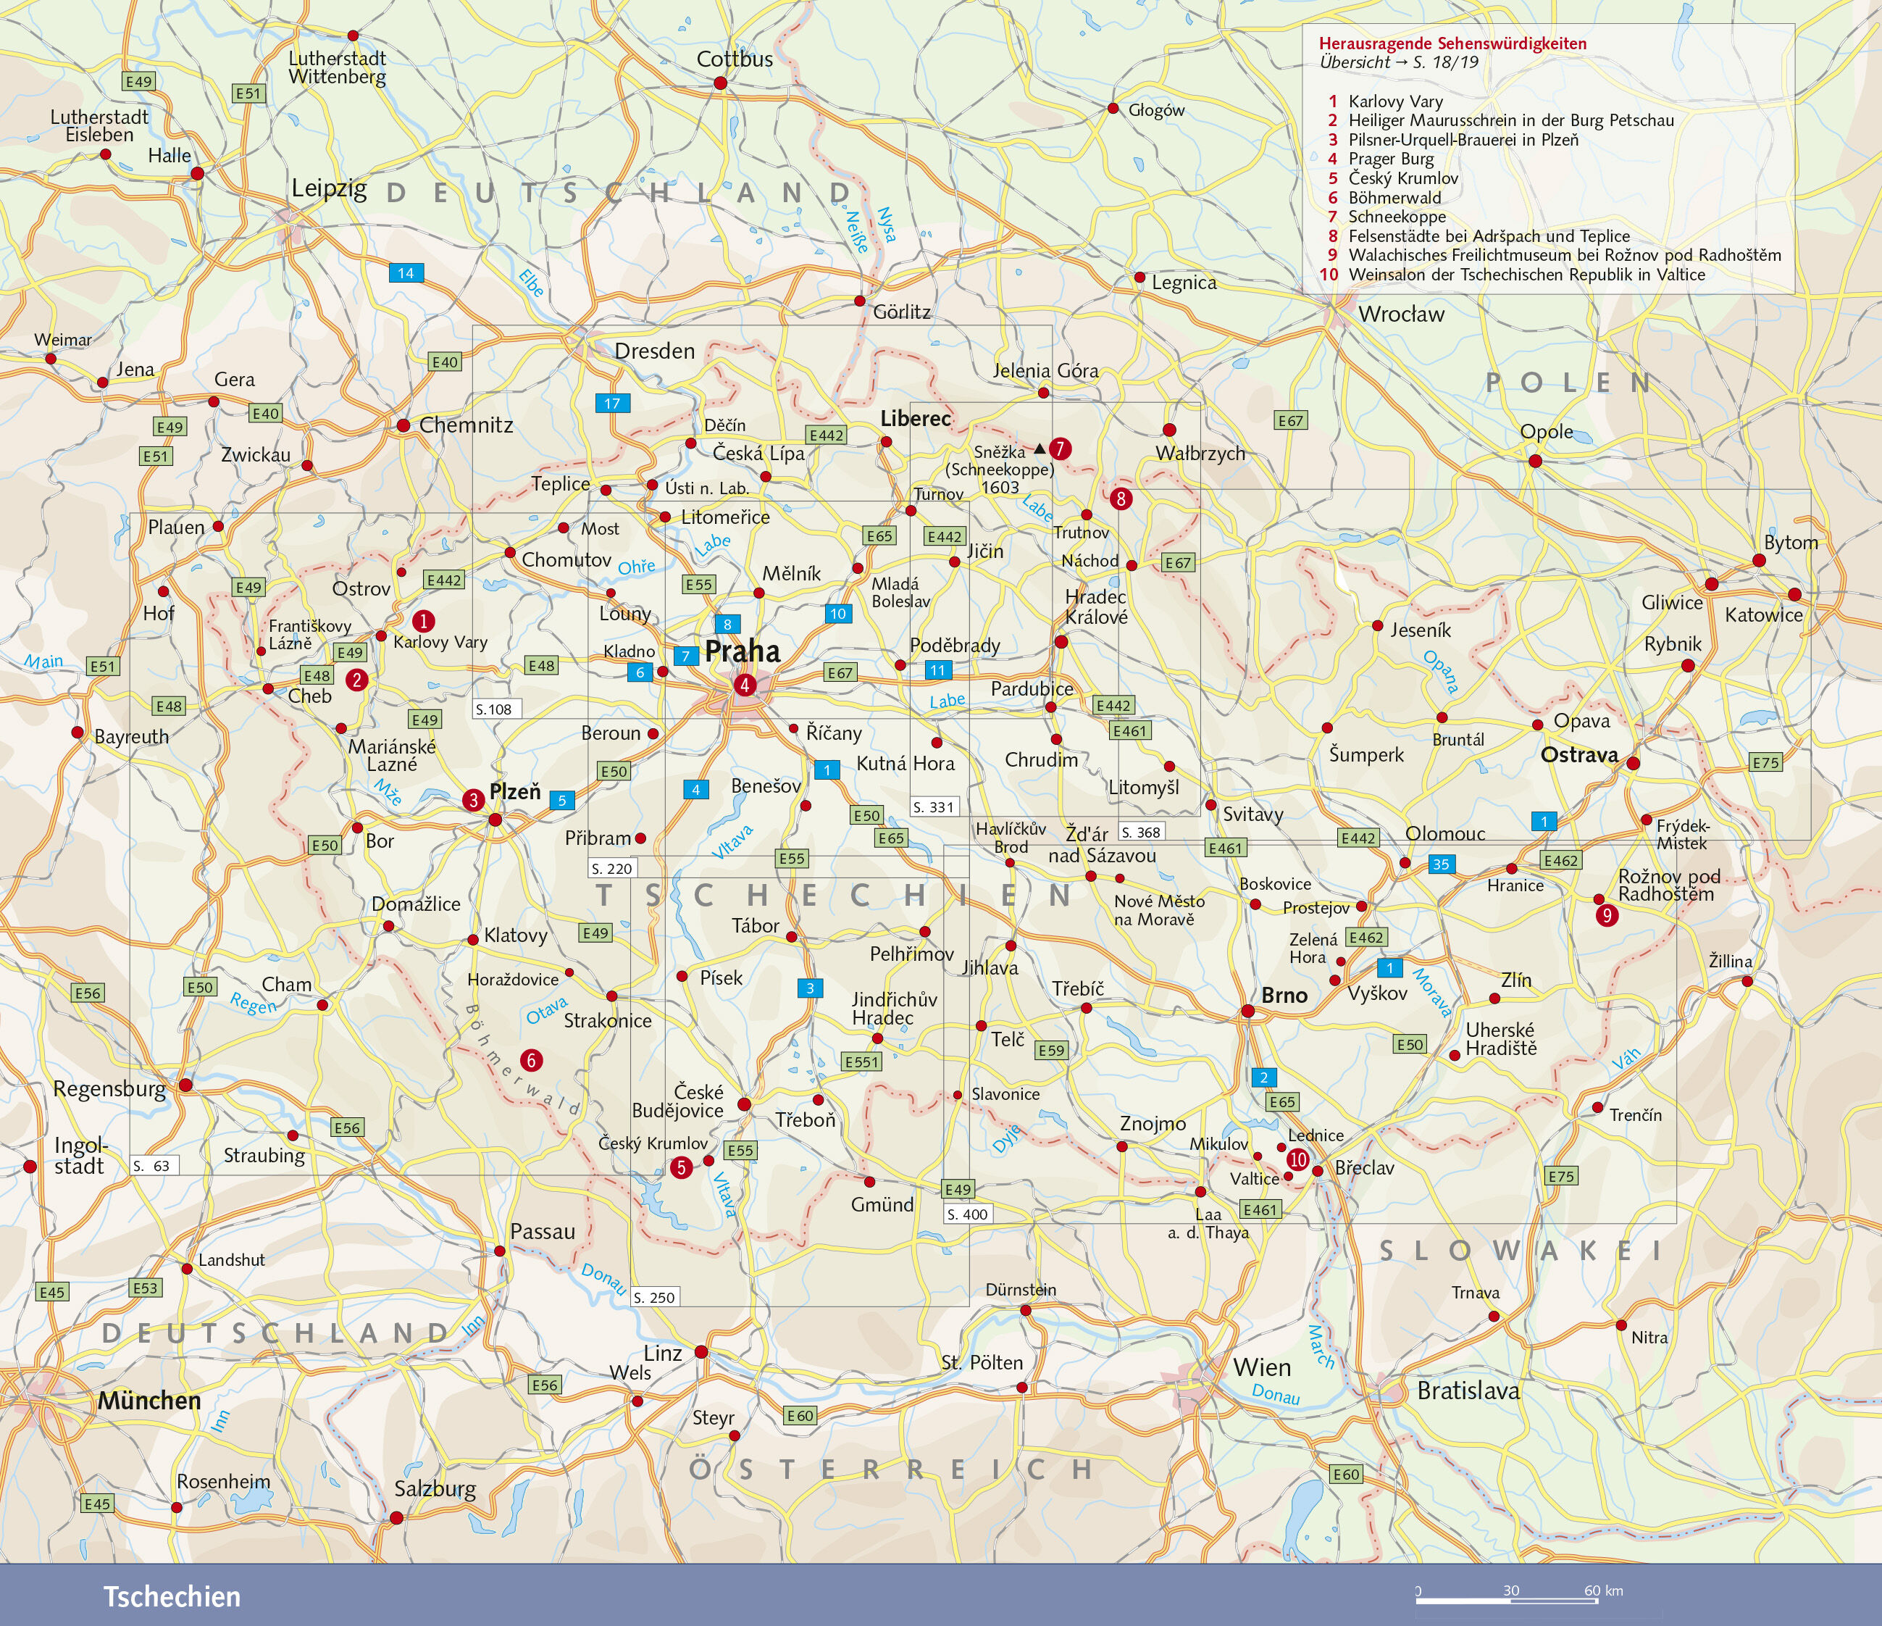This screenshot has width=1882, height=1626.
Task: Click the Brno city label
Action: coord(1284,996)
